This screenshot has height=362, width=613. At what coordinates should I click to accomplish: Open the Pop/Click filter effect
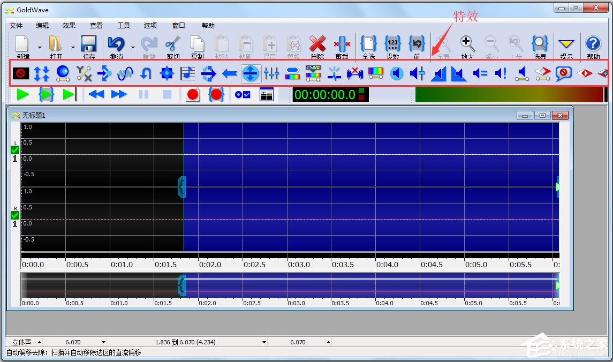click(334, 73)
